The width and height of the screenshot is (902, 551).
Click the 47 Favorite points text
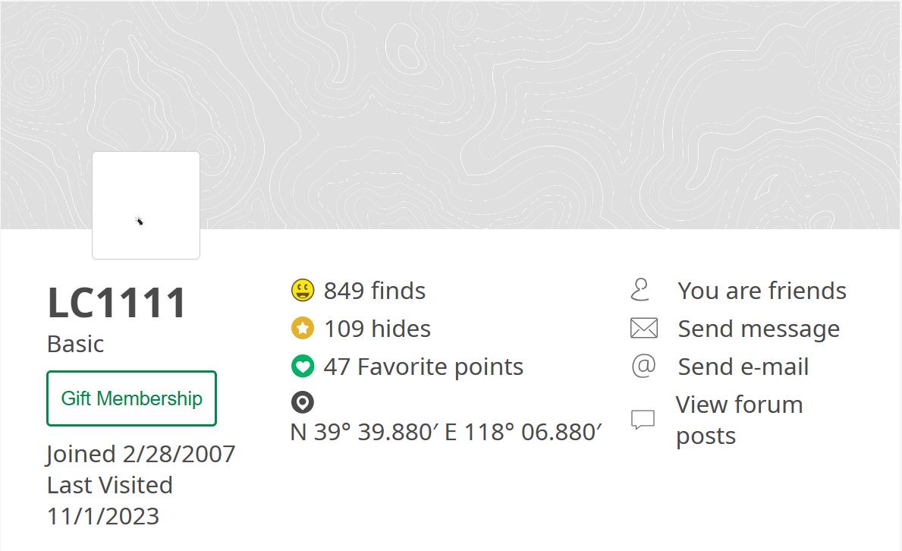pos(423,367)
